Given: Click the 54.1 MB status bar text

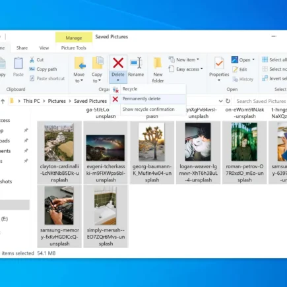Looking at the screenshot, I should pyautogui.click(x=46, y=253).
